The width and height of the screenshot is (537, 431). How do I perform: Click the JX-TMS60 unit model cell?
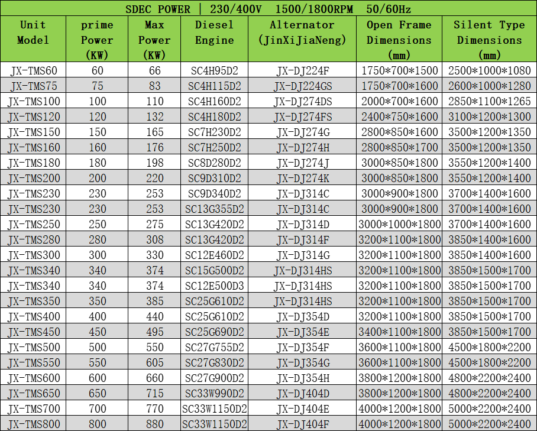33,70
